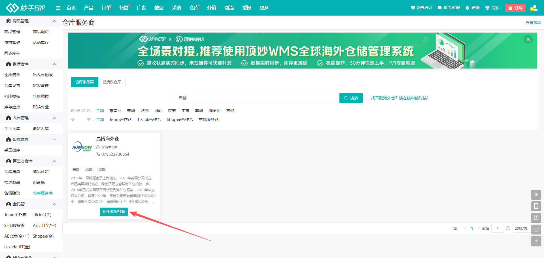Screen dimensions: 544x258
Task: Filter region by 东南亚
Action: [115, 110]
